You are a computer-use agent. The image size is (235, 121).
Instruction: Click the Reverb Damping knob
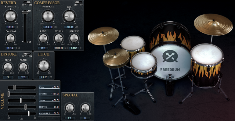pyautogui.click(x=10, y=38)
